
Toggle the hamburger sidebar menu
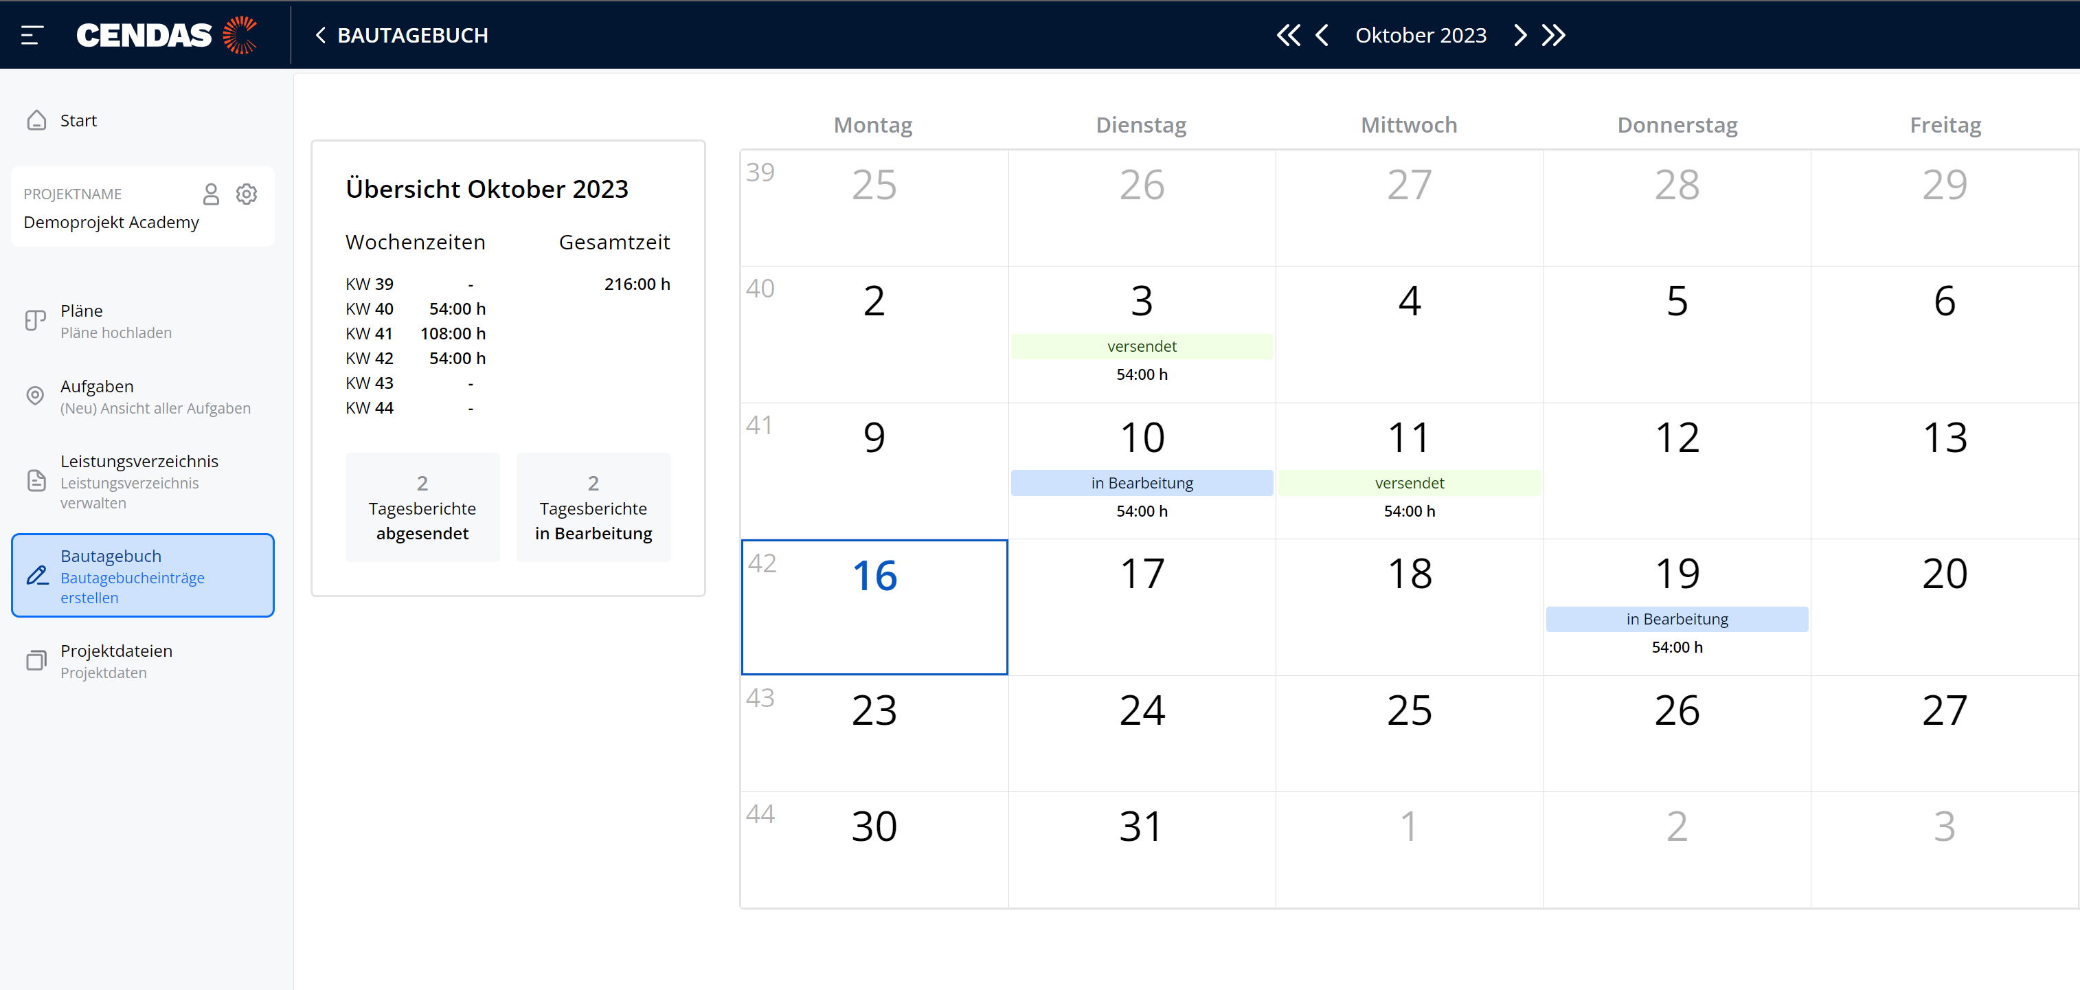point(32,35)
